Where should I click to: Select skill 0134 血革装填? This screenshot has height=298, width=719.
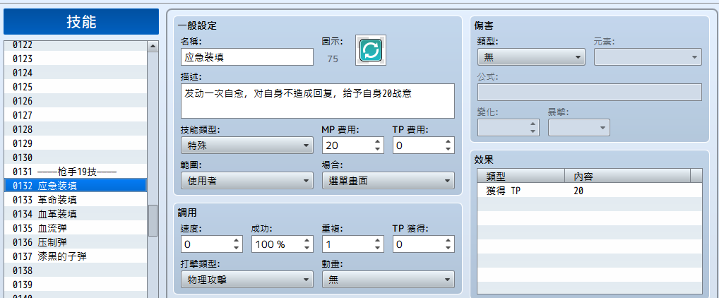[x=75, y=214]
